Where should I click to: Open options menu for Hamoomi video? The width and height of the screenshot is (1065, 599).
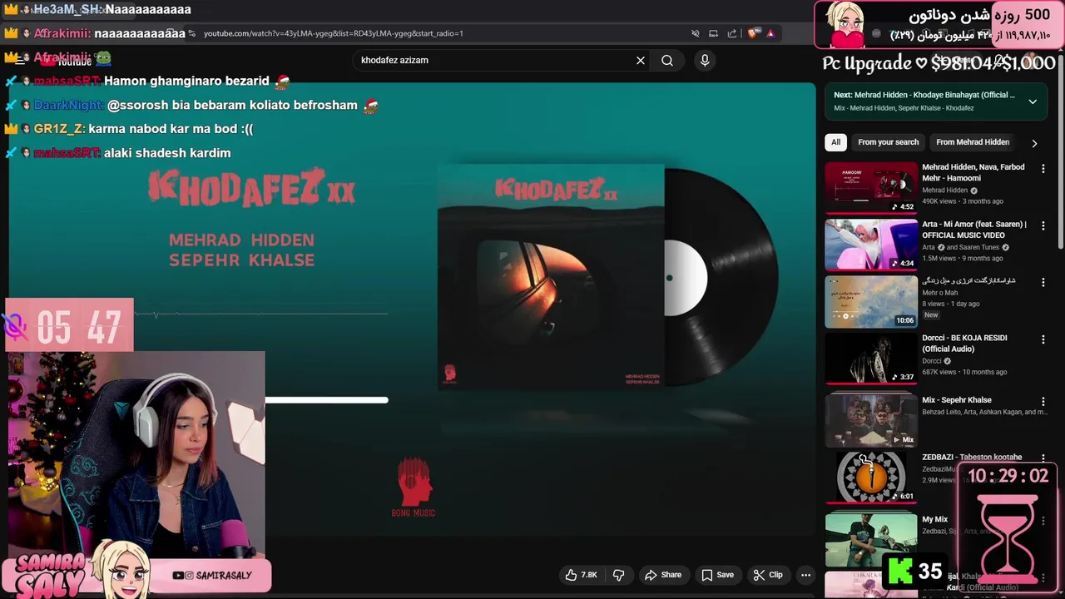(1043, 169)
